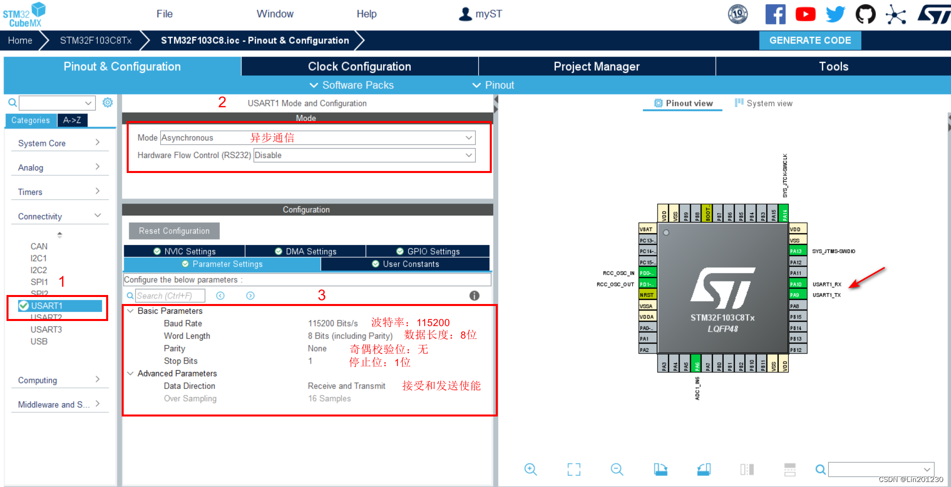Switch to Project Manager tab
Viewport: 951px width, 487px height.
(596, 66)
